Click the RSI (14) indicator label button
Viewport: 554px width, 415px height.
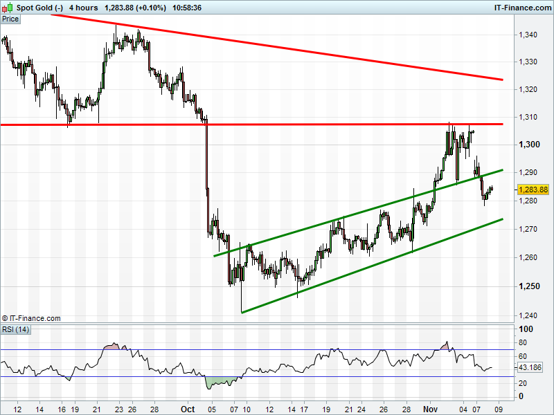click(15, 330)
